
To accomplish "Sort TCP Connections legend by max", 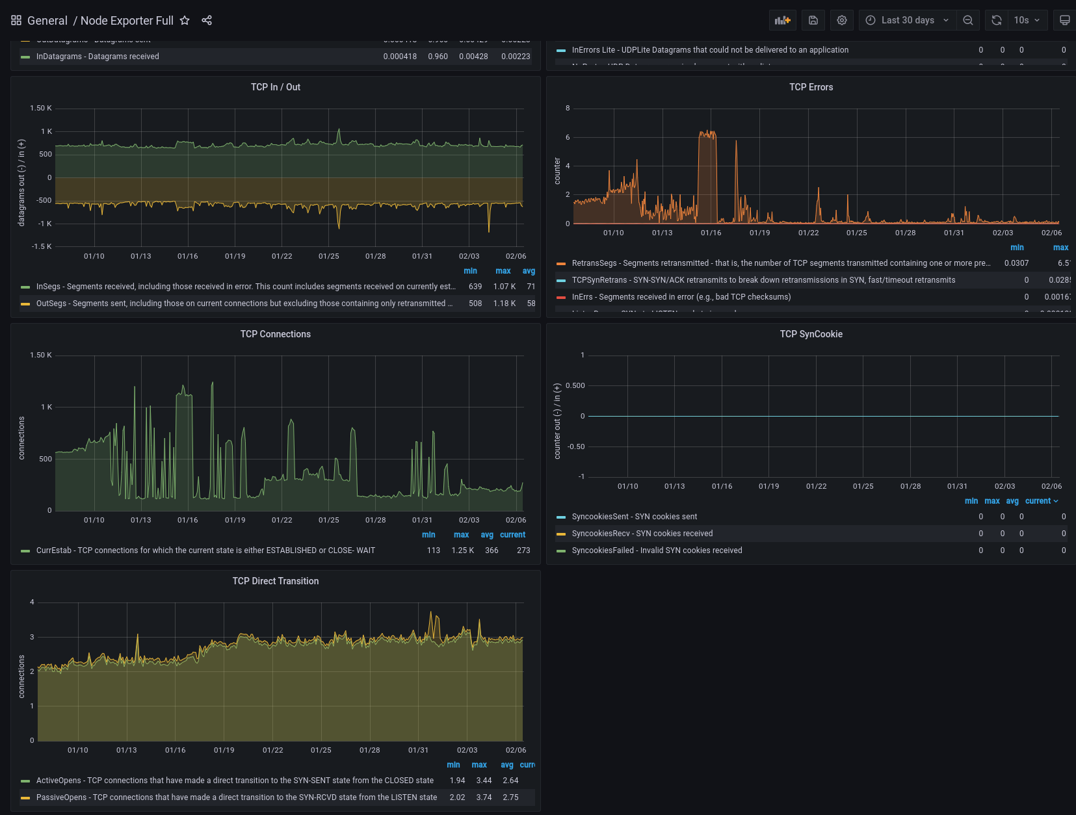I will click(x=462, y=535).
